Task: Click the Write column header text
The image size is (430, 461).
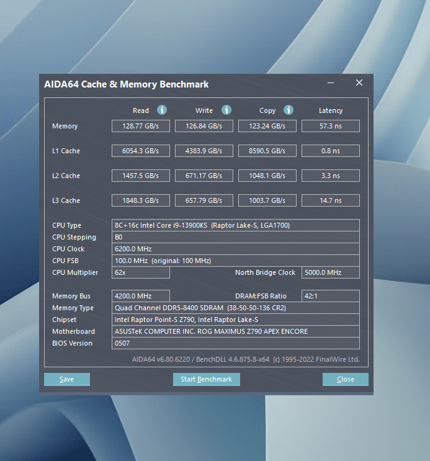Action: pos(204,110)
